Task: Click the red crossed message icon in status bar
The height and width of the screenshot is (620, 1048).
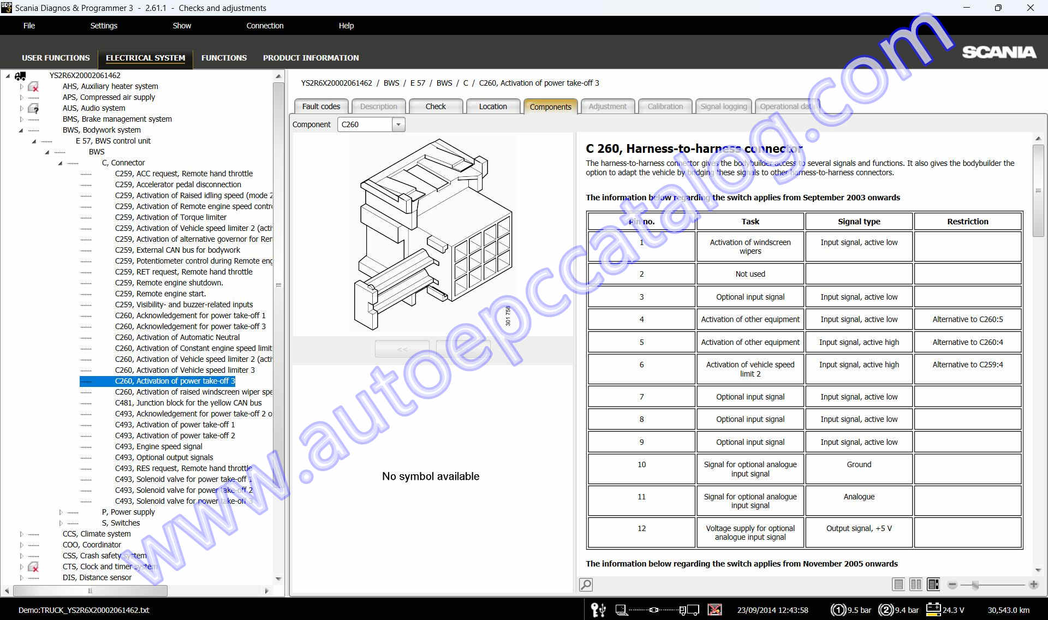Action: point(715,610)
